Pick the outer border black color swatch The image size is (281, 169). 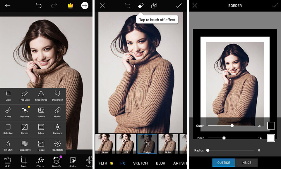click(271, 126)
